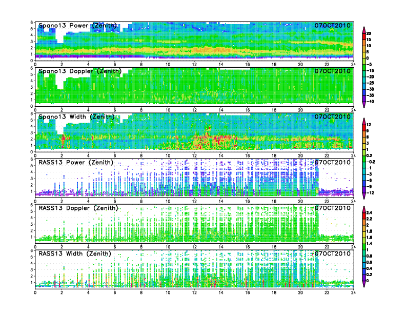Click the top arrow of the Power colorbar
Viewport: 406px width, 314px height.
(363, 28)
